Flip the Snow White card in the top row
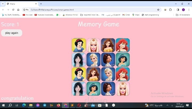192x109 pixels. (x=79, y=45)
